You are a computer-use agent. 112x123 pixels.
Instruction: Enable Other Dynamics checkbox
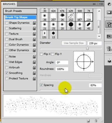point(7,50)
